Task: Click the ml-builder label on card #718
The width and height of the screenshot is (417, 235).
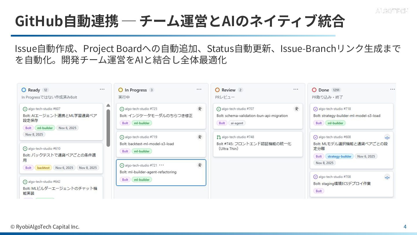Action: point(335,123)
